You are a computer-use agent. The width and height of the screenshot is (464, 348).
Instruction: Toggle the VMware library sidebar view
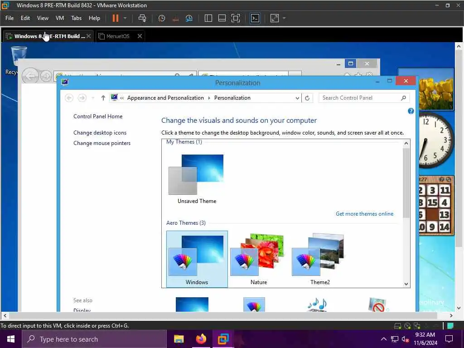click(x=208, y=18)
